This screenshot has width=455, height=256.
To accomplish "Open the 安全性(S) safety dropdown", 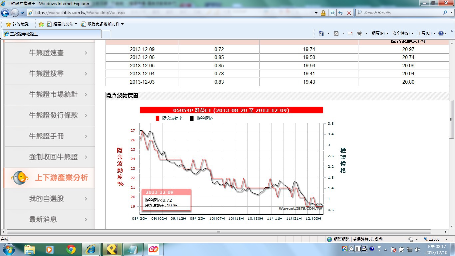I will (x=403, y=33).
